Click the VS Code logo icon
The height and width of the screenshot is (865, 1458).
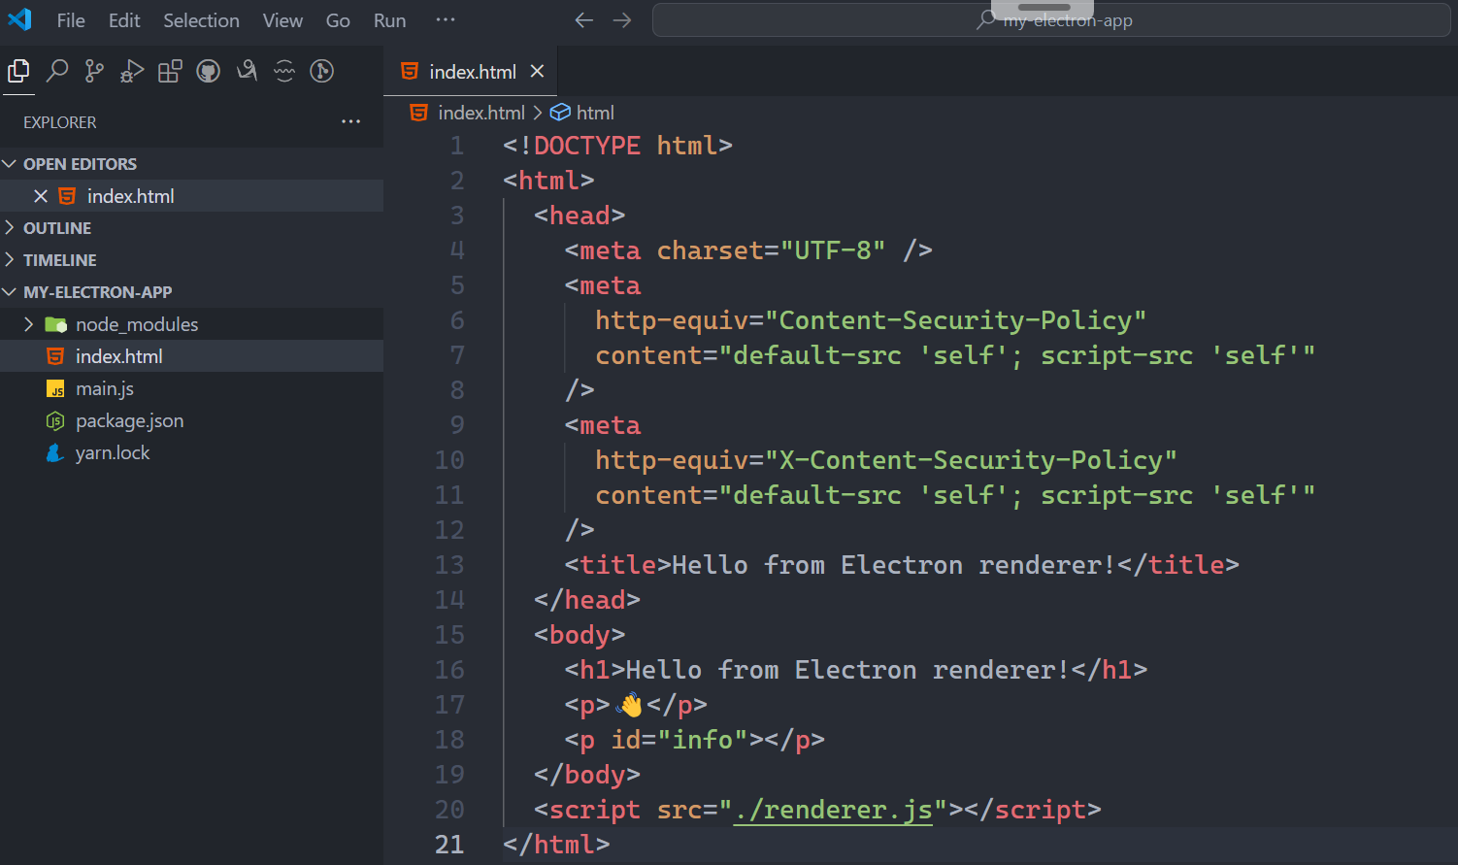coord(19,19)
